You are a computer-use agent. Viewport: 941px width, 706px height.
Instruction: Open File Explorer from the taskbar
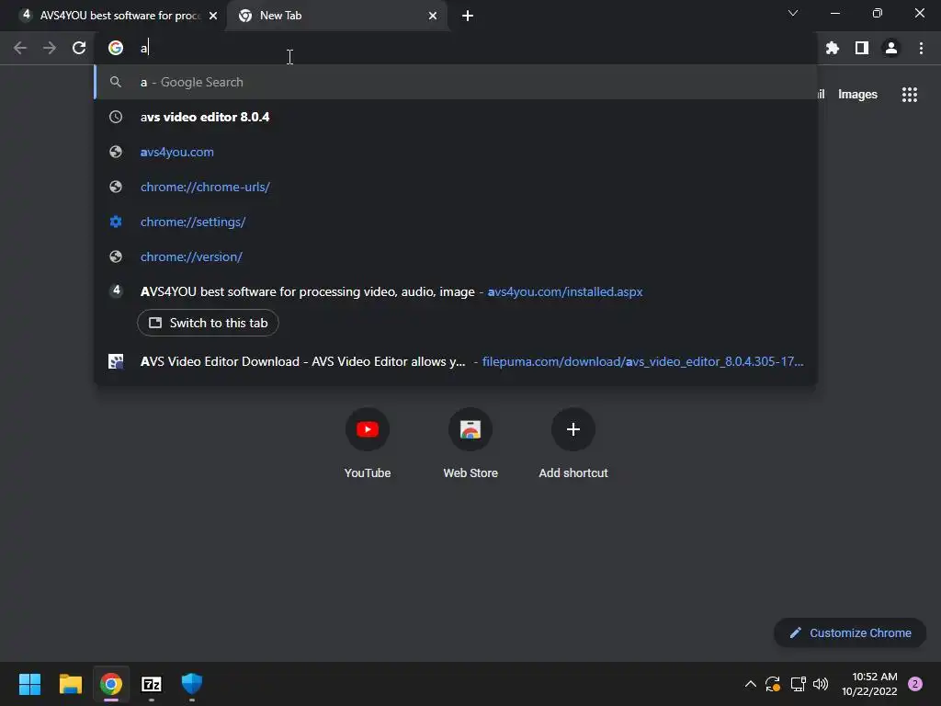70,684
